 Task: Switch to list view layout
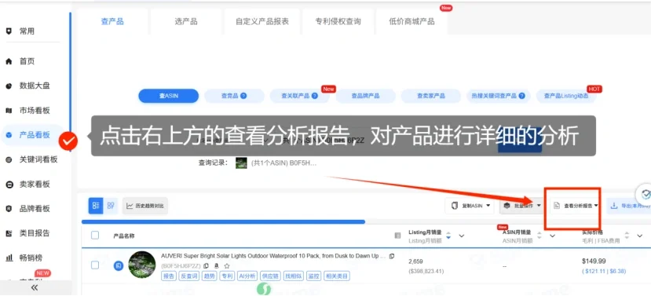point(96,206)
